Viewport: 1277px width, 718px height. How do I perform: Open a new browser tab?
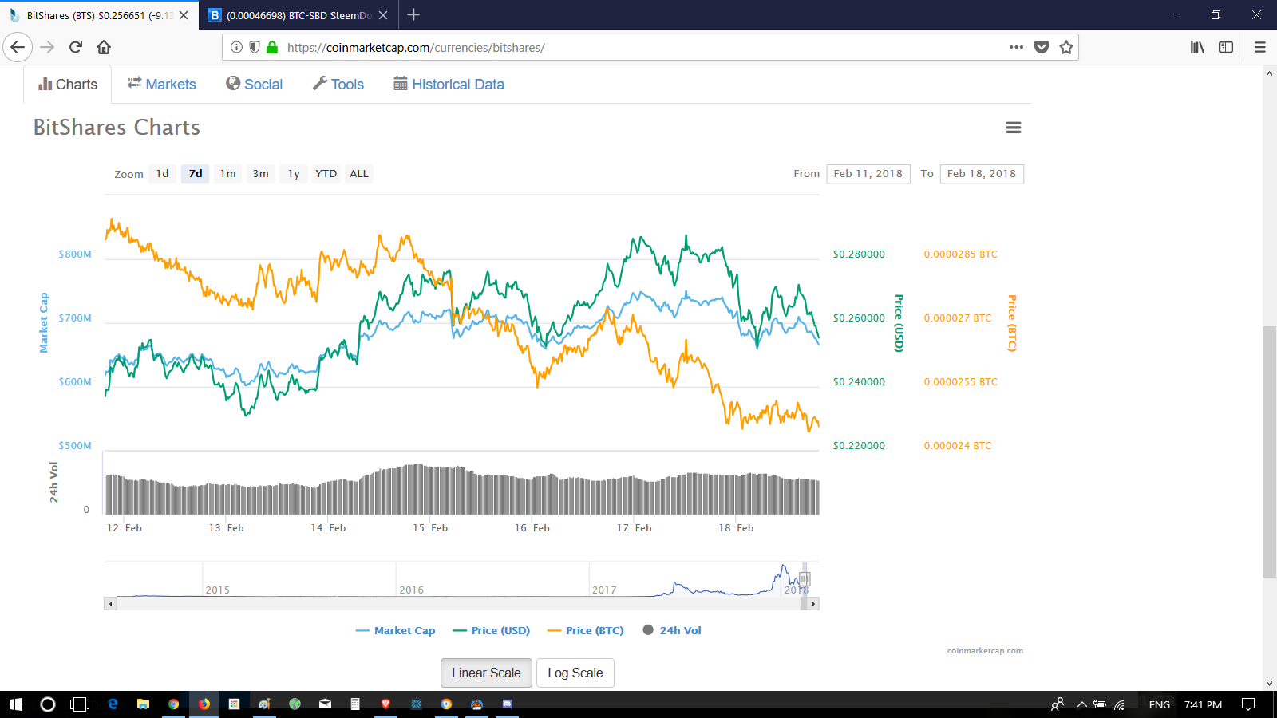(413, 15)
